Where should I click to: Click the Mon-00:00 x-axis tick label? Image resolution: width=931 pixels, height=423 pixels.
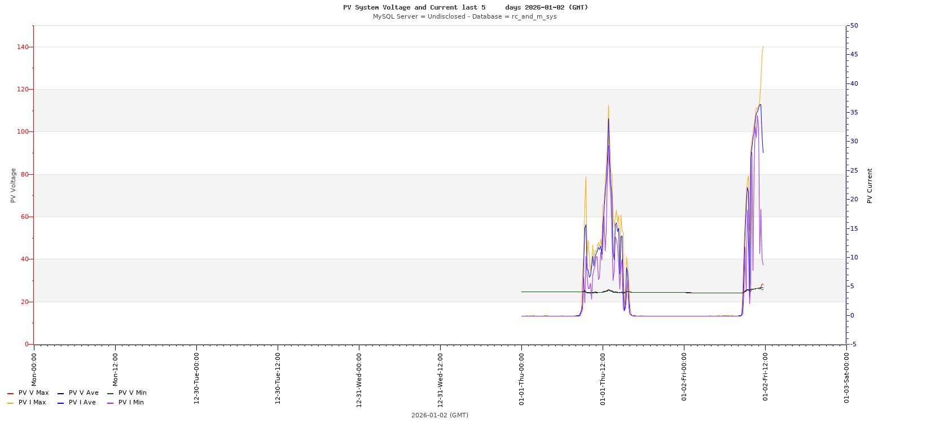(x=34, y=369)
